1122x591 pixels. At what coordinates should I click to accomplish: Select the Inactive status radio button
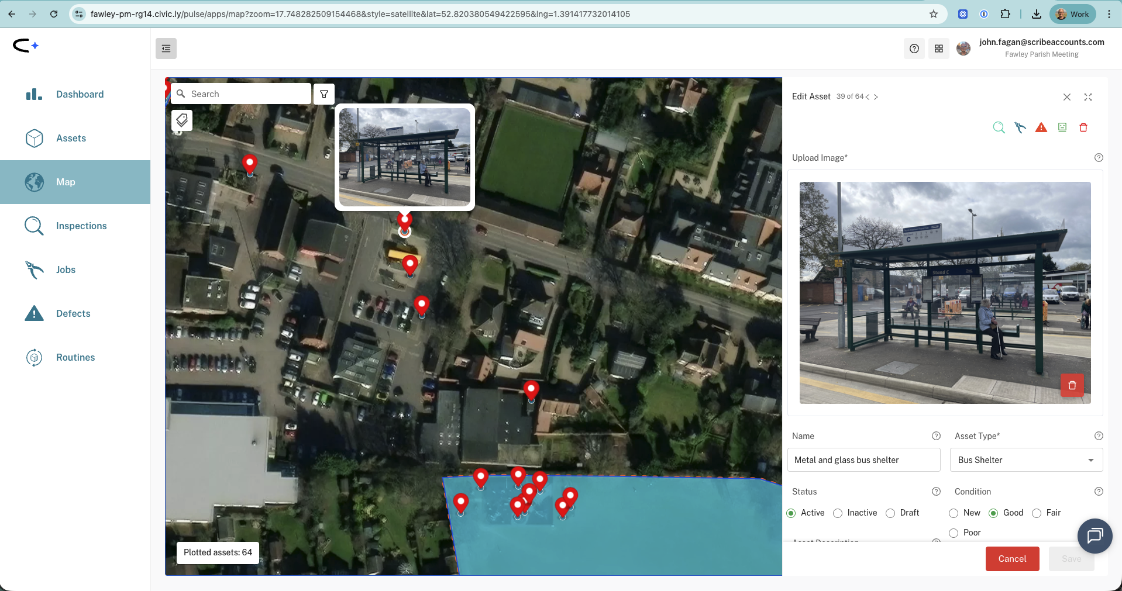click(x=837, y=513)
